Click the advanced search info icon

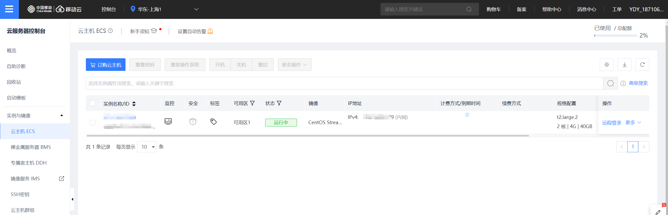(623, 83)
